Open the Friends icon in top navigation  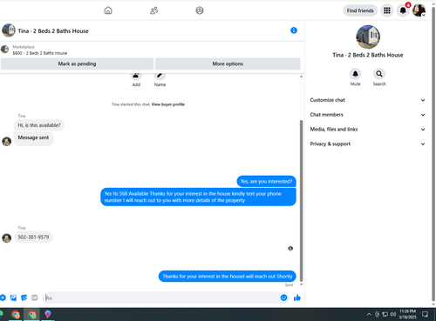(x=153, y=10)
